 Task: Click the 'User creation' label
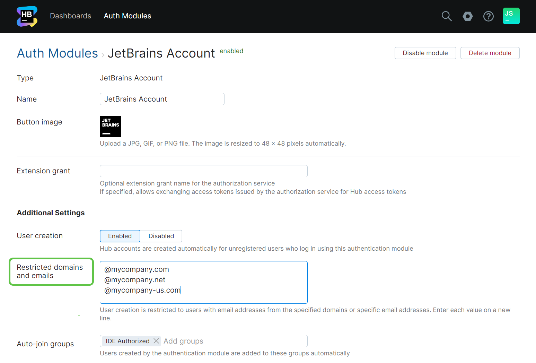[40, 236]
